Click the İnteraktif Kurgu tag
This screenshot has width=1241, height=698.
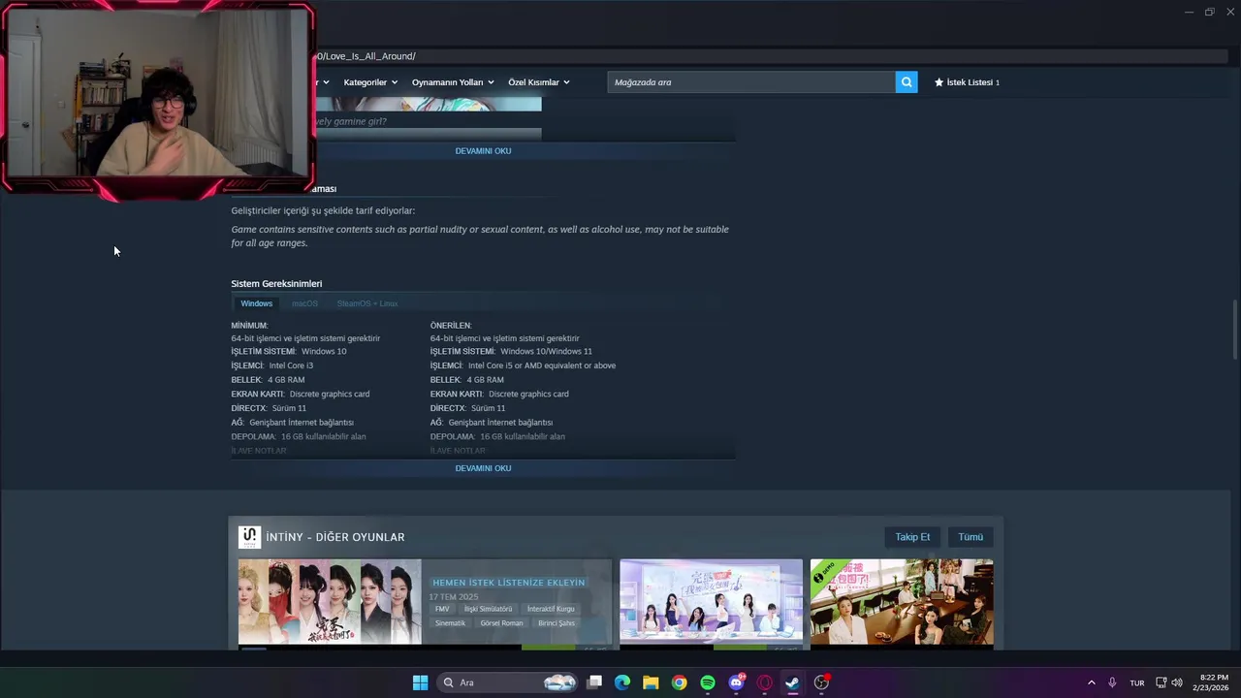551,609
